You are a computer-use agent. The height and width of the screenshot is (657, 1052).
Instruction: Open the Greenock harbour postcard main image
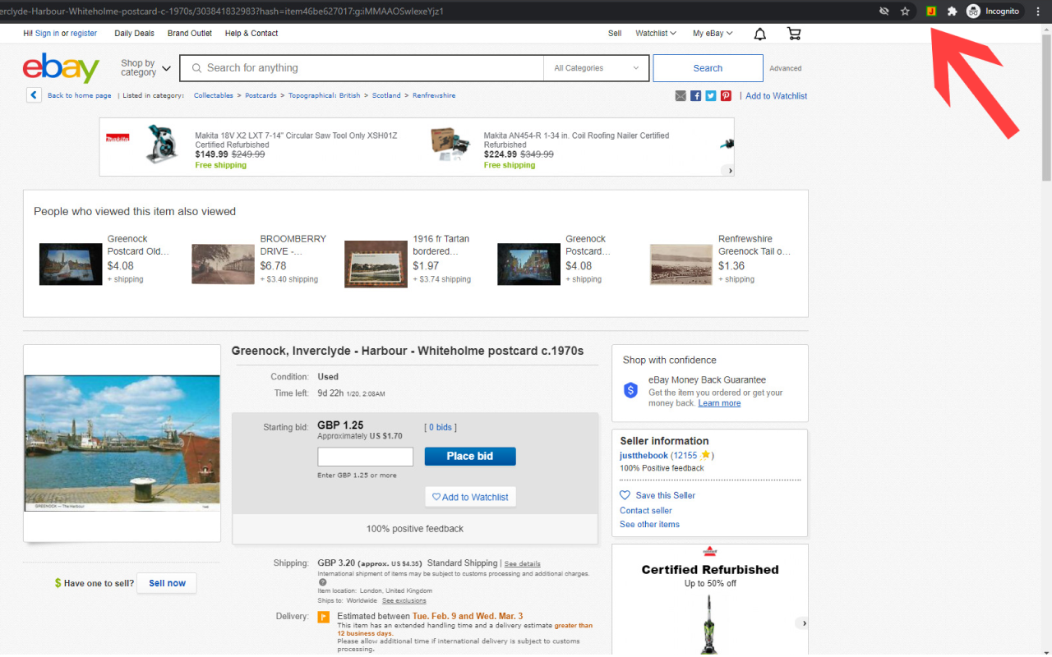122,443
